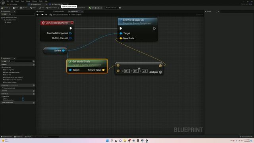Click the zoom-to-fit graph icon
The width and height of the screenshot is (254, 143).
click(x=50, y=15)
